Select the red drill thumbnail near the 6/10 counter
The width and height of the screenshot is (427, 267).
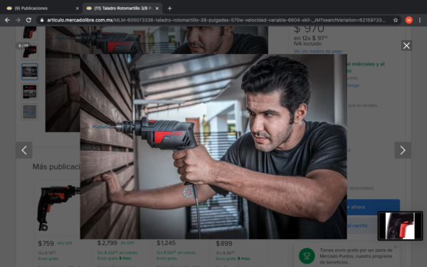(30, 51)
